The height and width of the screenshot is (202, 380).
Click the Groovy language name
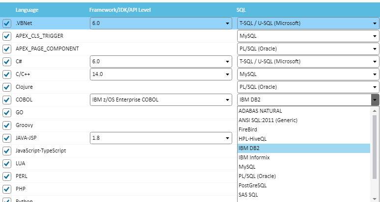24,126
